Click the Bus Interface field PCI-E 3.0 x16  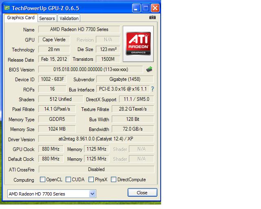123,89
